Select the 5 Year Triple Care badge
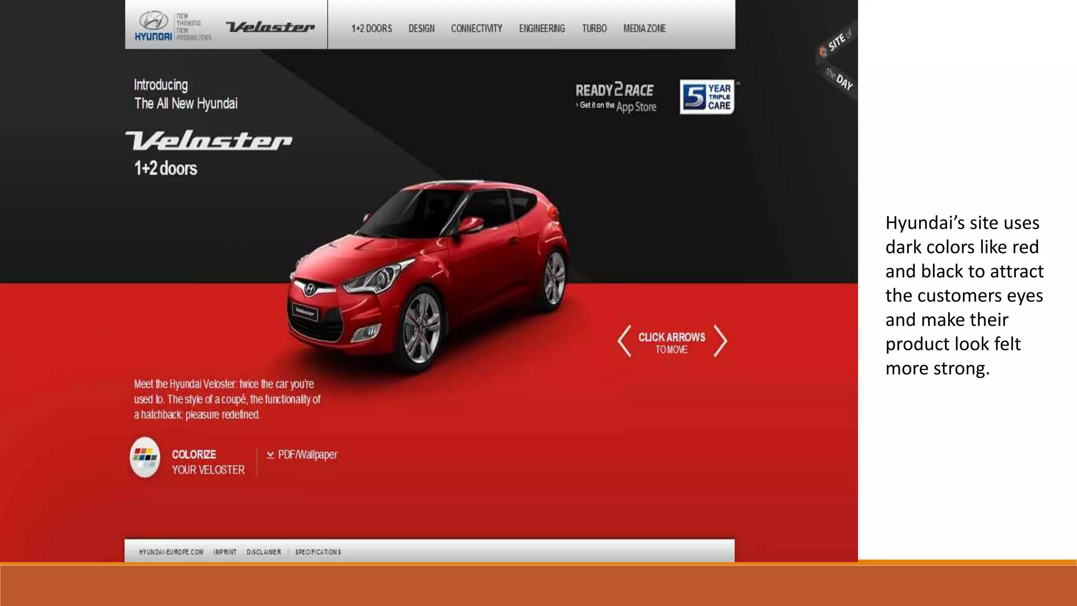This screenshot has width=1077, height=606. (x=707, y=97)
